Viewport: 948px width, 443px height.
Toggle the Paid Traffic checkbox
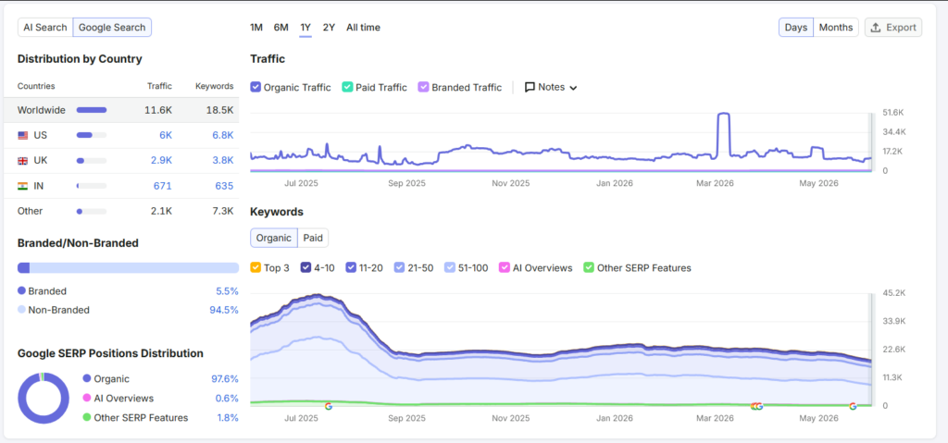coord(347,87)
